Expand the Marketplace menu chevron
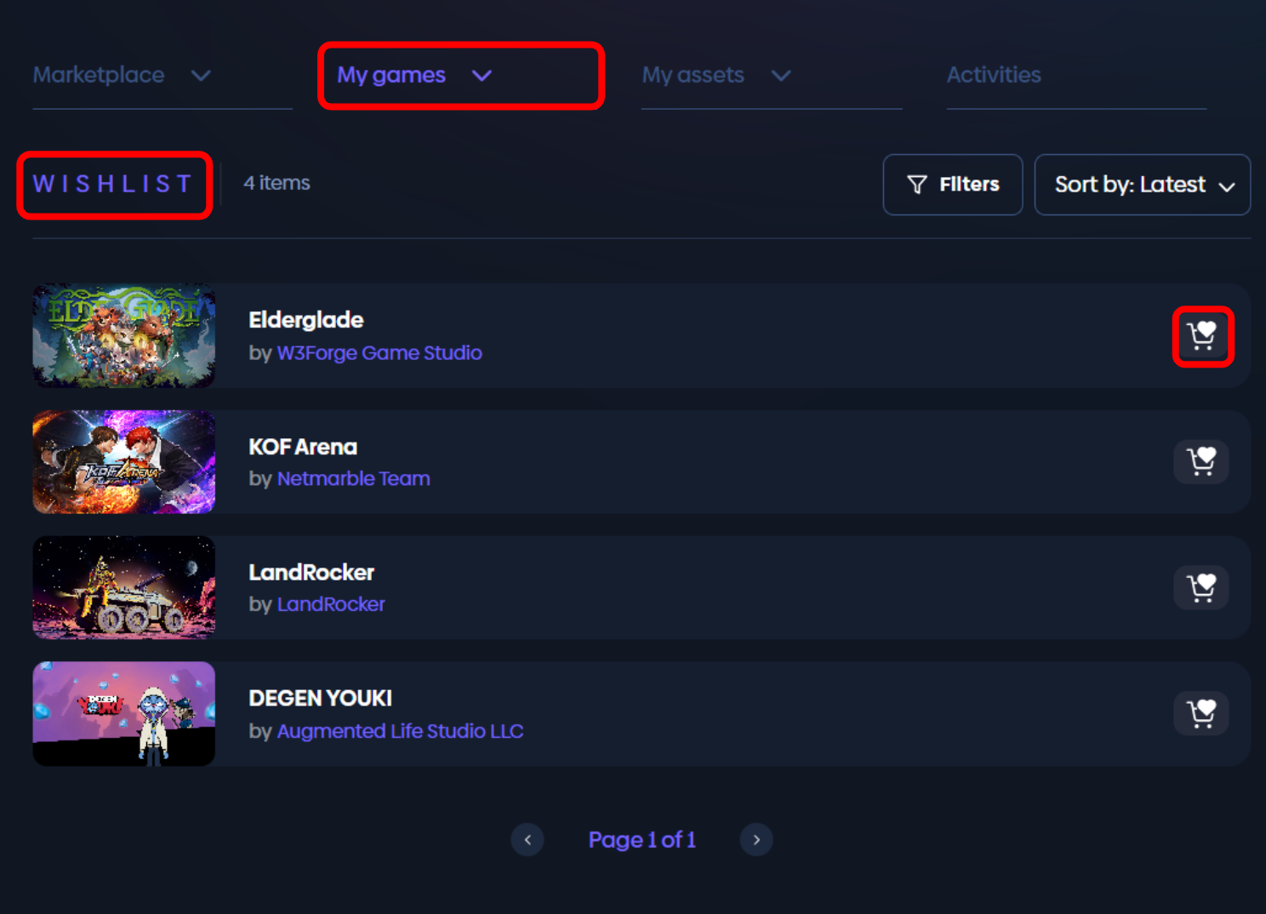Viewport: 1266px width, 914px height. click(x=201, y=76)
